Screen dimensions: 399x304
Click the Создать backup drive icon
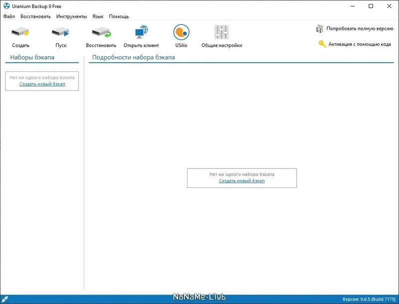[20, 32]
